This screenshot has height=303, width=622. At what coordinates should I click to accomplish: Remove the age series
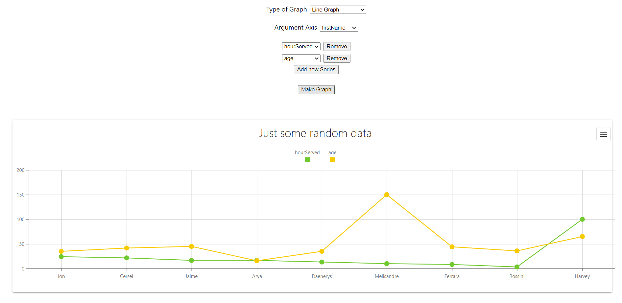point(337,58)
